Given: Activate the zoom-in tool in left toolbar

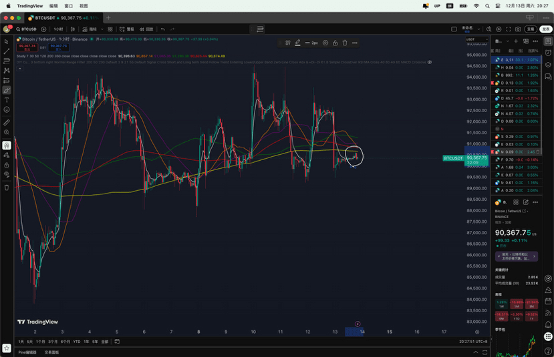Looking at the screenshot, I should click(7, 132).
